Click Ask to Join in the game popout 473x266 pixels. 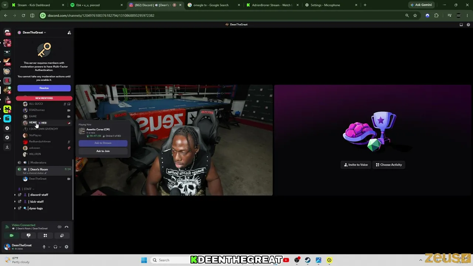(103, 151)
